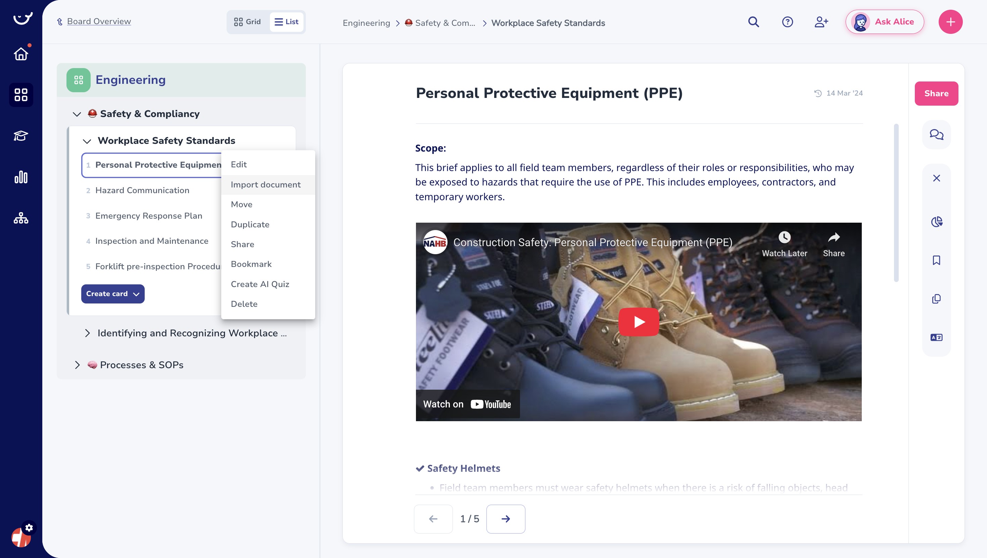Click Workplace Safety Standards breadcrumb

(548, 23)
